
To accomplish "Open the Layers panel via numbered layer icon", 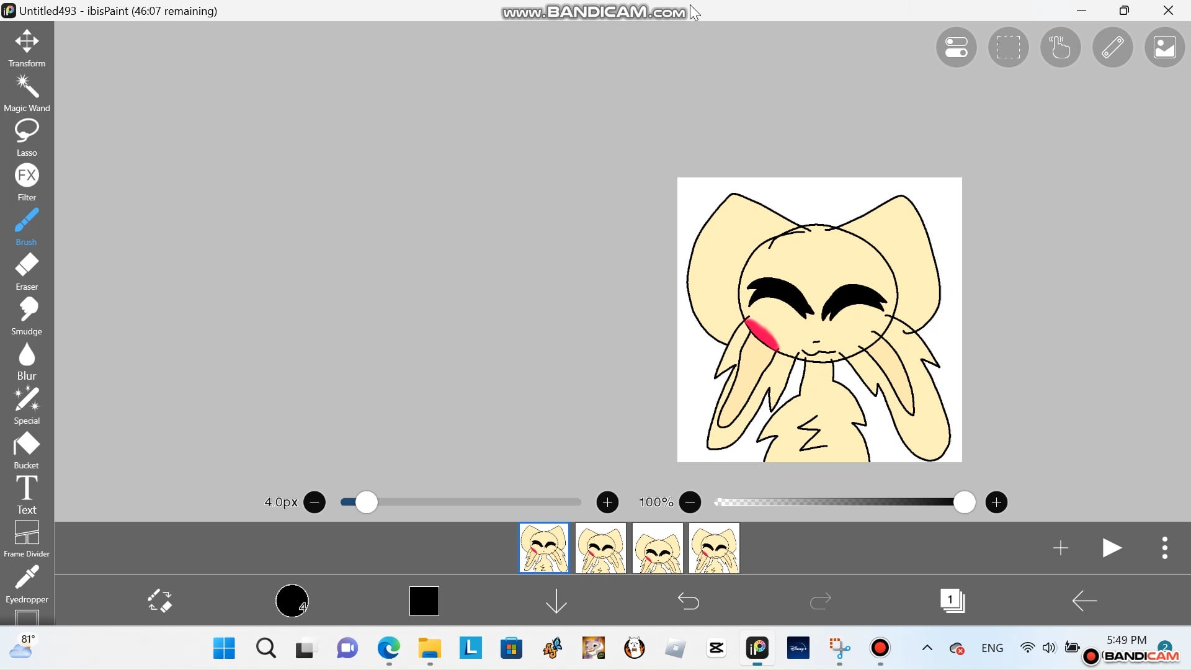I will click(953, 601).
